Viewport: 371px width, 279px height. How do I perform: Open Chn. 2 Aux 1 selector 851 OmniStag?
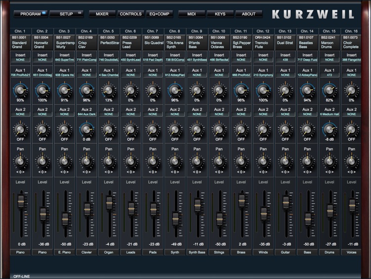coord(43,75)
